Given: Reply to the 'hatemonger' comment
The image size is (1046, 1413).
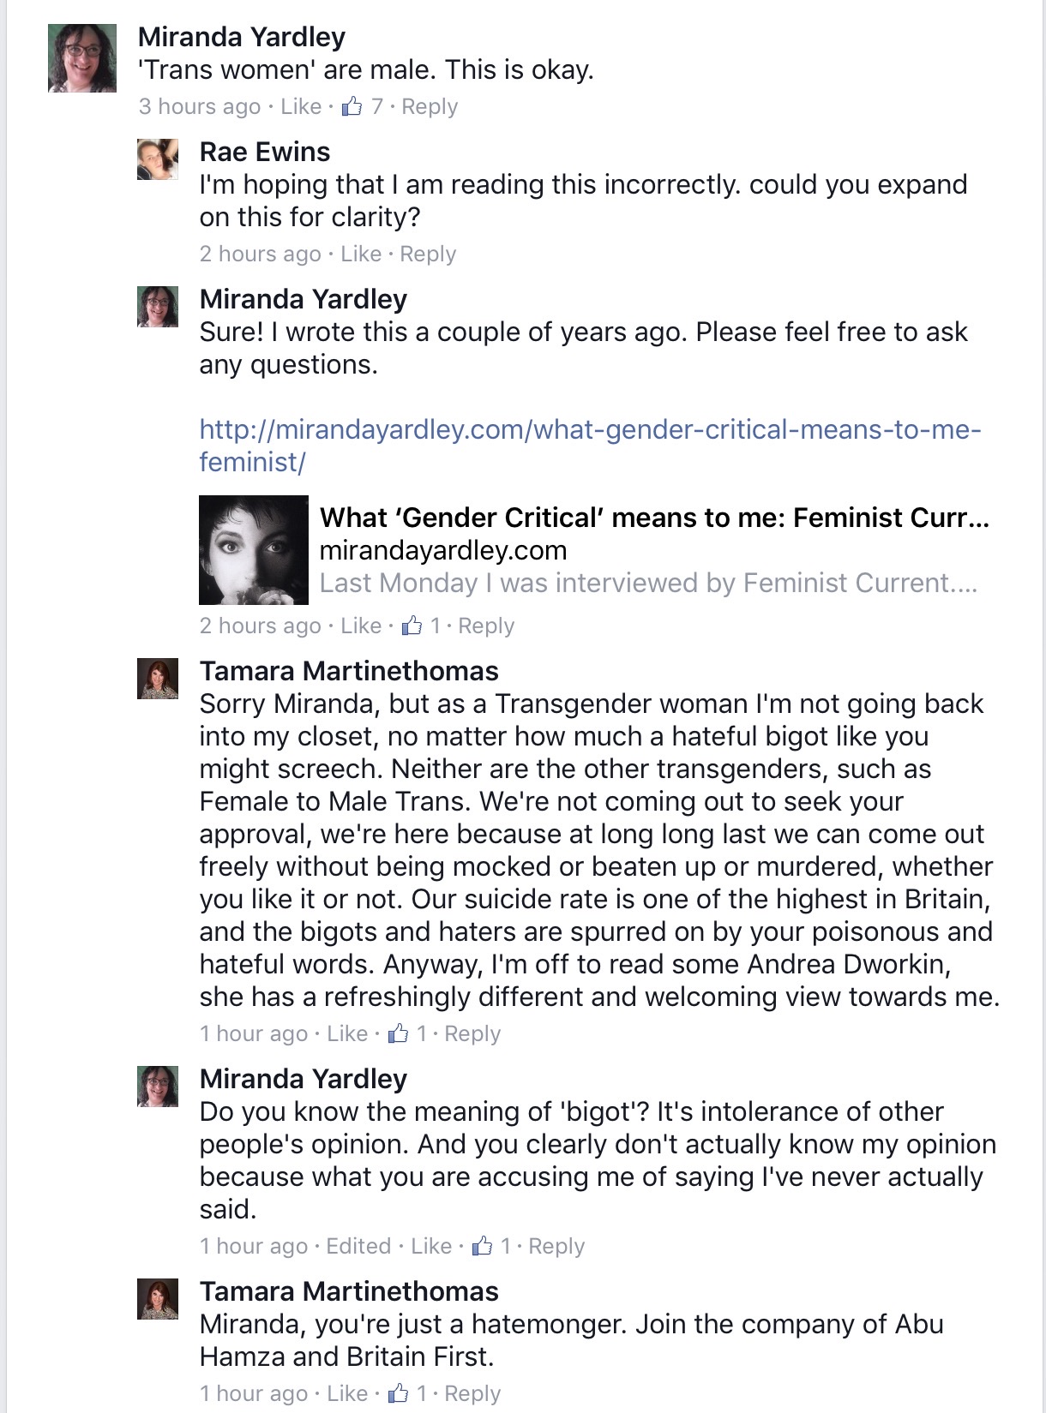Looking at the screenshot, I should pos(472,1393).
